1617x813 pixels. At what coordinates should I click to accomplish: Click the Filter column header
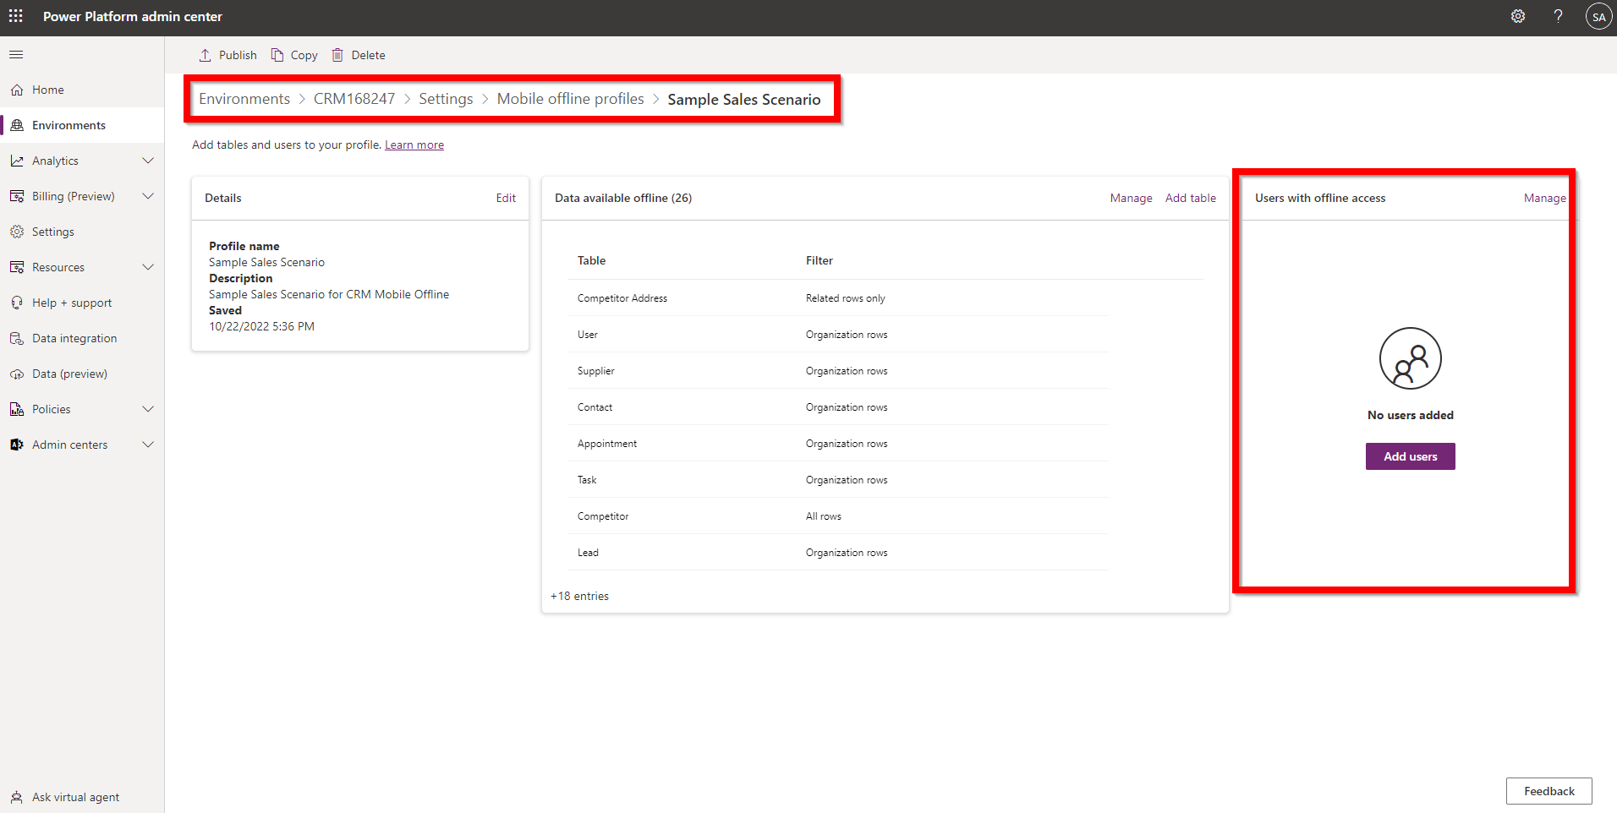819,260
